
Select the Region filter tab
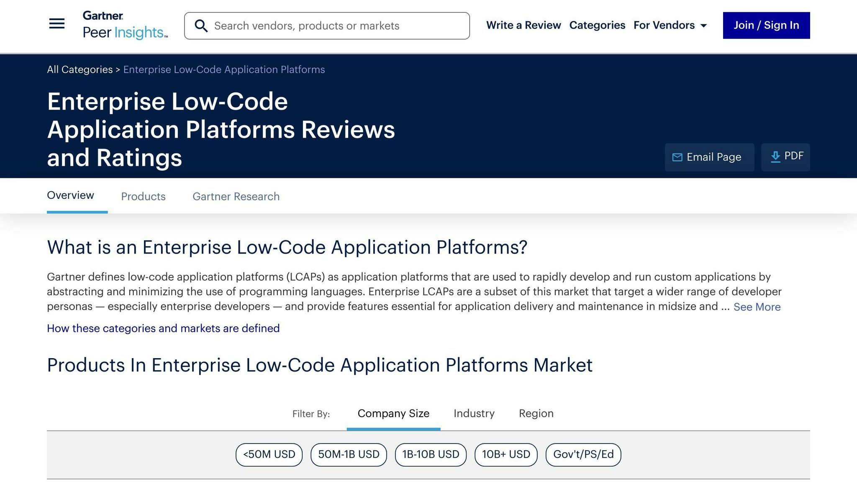click(536, 413)
